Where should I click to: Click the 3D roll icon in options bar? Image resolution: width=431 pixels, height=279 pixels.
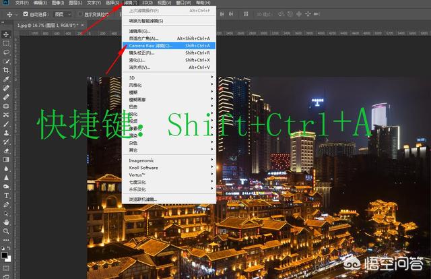(x=290, y=13)
